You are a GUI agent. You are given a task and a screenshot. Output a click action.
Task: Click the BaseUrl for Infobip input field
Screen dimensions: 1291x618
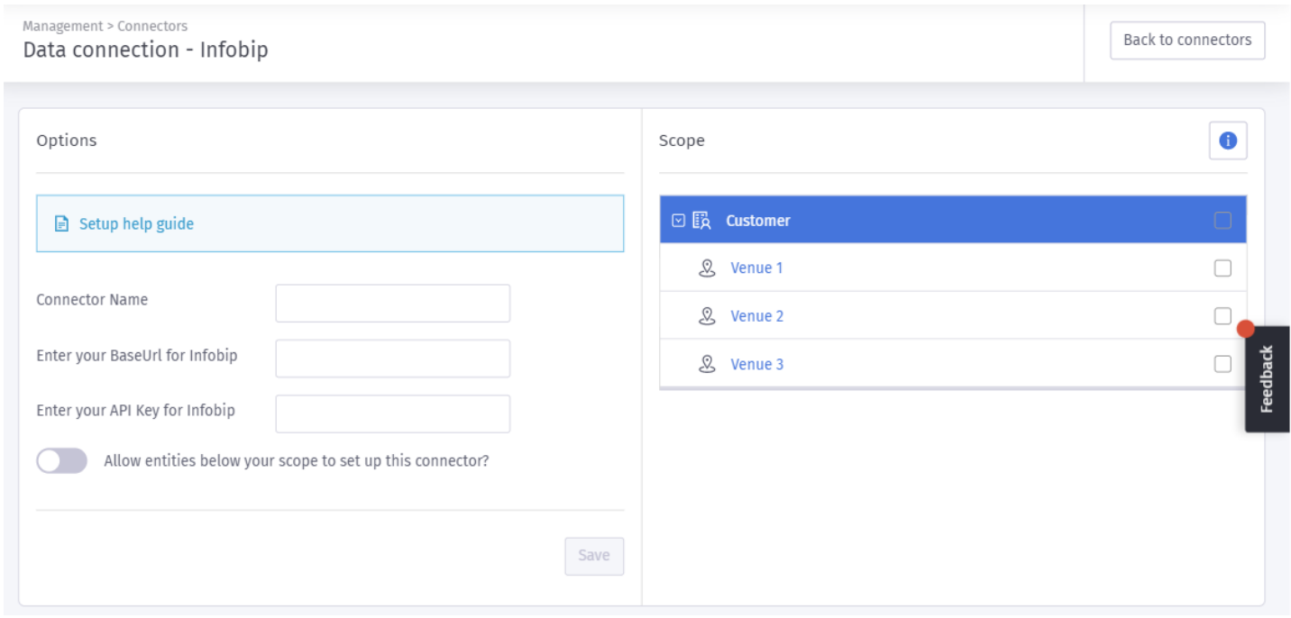(392, 359)
